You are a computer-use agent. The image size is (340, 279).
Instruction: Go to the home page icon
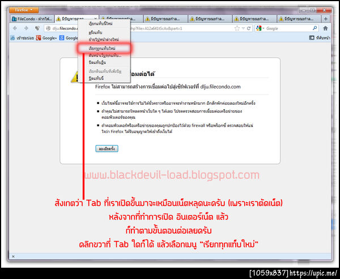tap(325, 28)
